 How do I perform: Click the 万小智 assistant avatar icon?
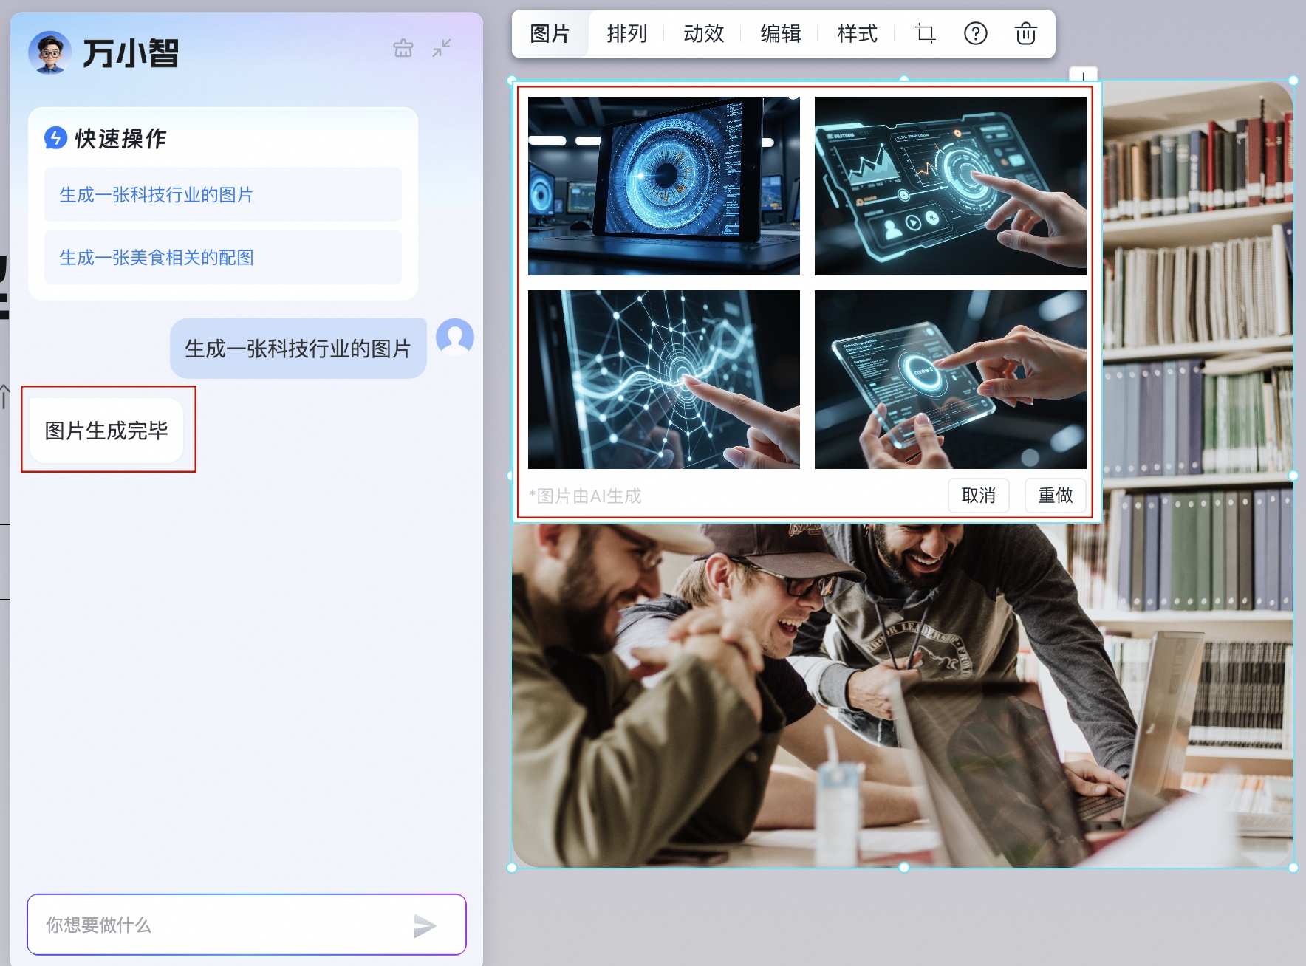pos(49,52)
